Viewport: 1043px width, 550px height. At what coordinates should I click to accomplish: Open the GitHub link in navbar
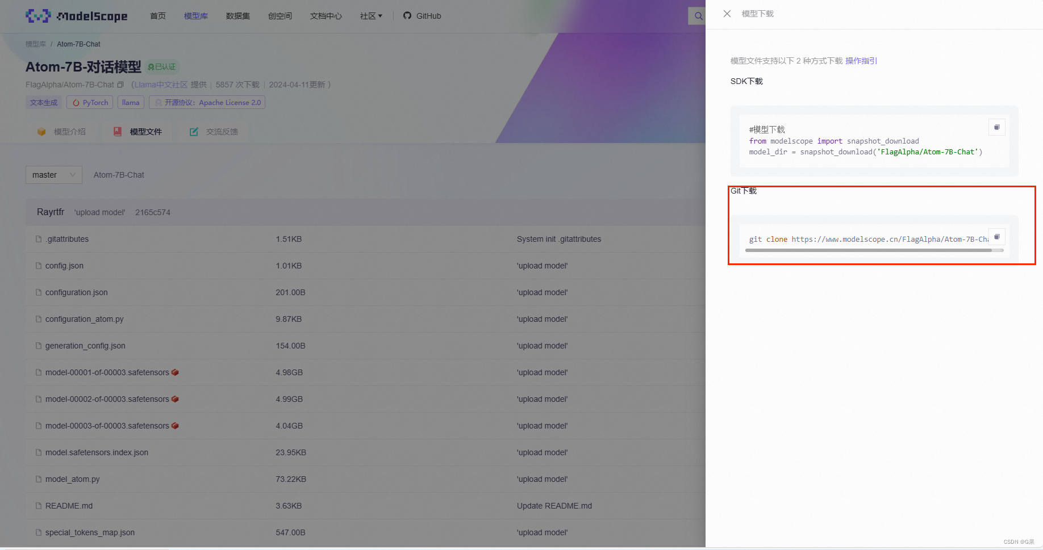click(422, 16)
